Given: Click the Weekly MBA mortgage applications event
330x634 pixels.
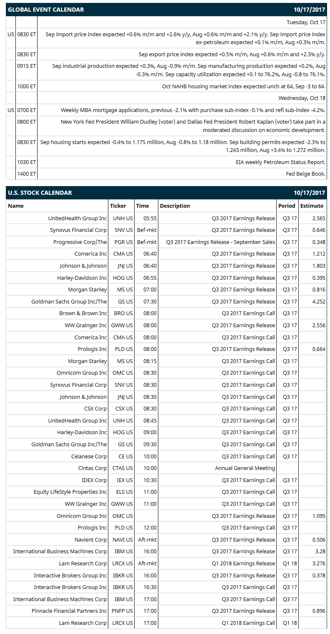Looking at the screenshot, I should [x=193, y=110].
